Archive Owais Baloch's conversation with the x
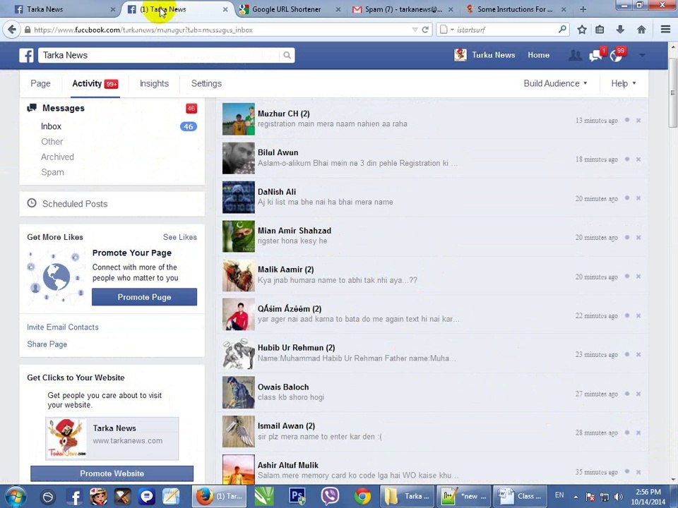 (638, 394)
